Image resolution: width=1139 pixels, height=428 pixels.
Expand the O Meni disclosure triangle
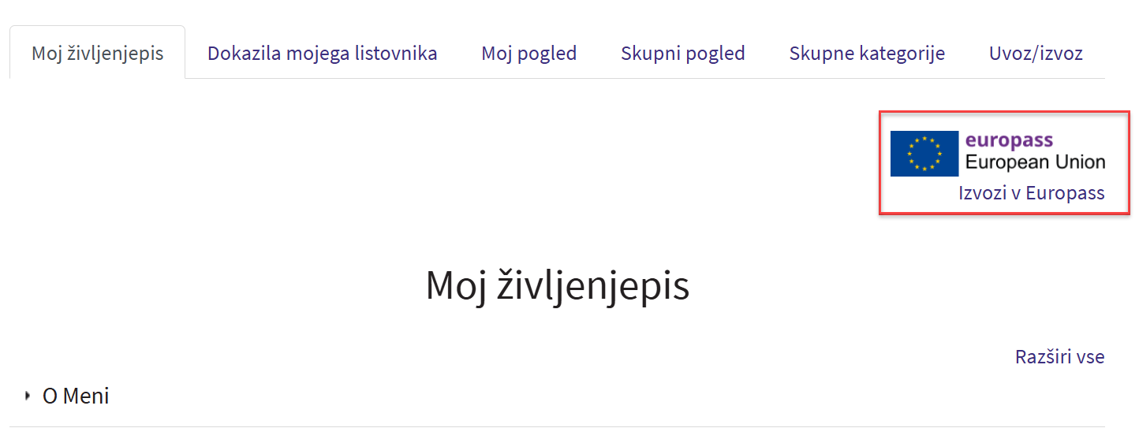[28, 395]
